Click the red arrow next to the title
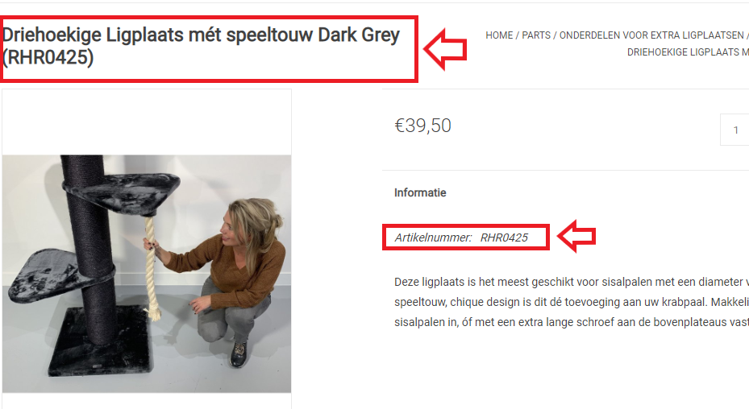 pos(445,49)
